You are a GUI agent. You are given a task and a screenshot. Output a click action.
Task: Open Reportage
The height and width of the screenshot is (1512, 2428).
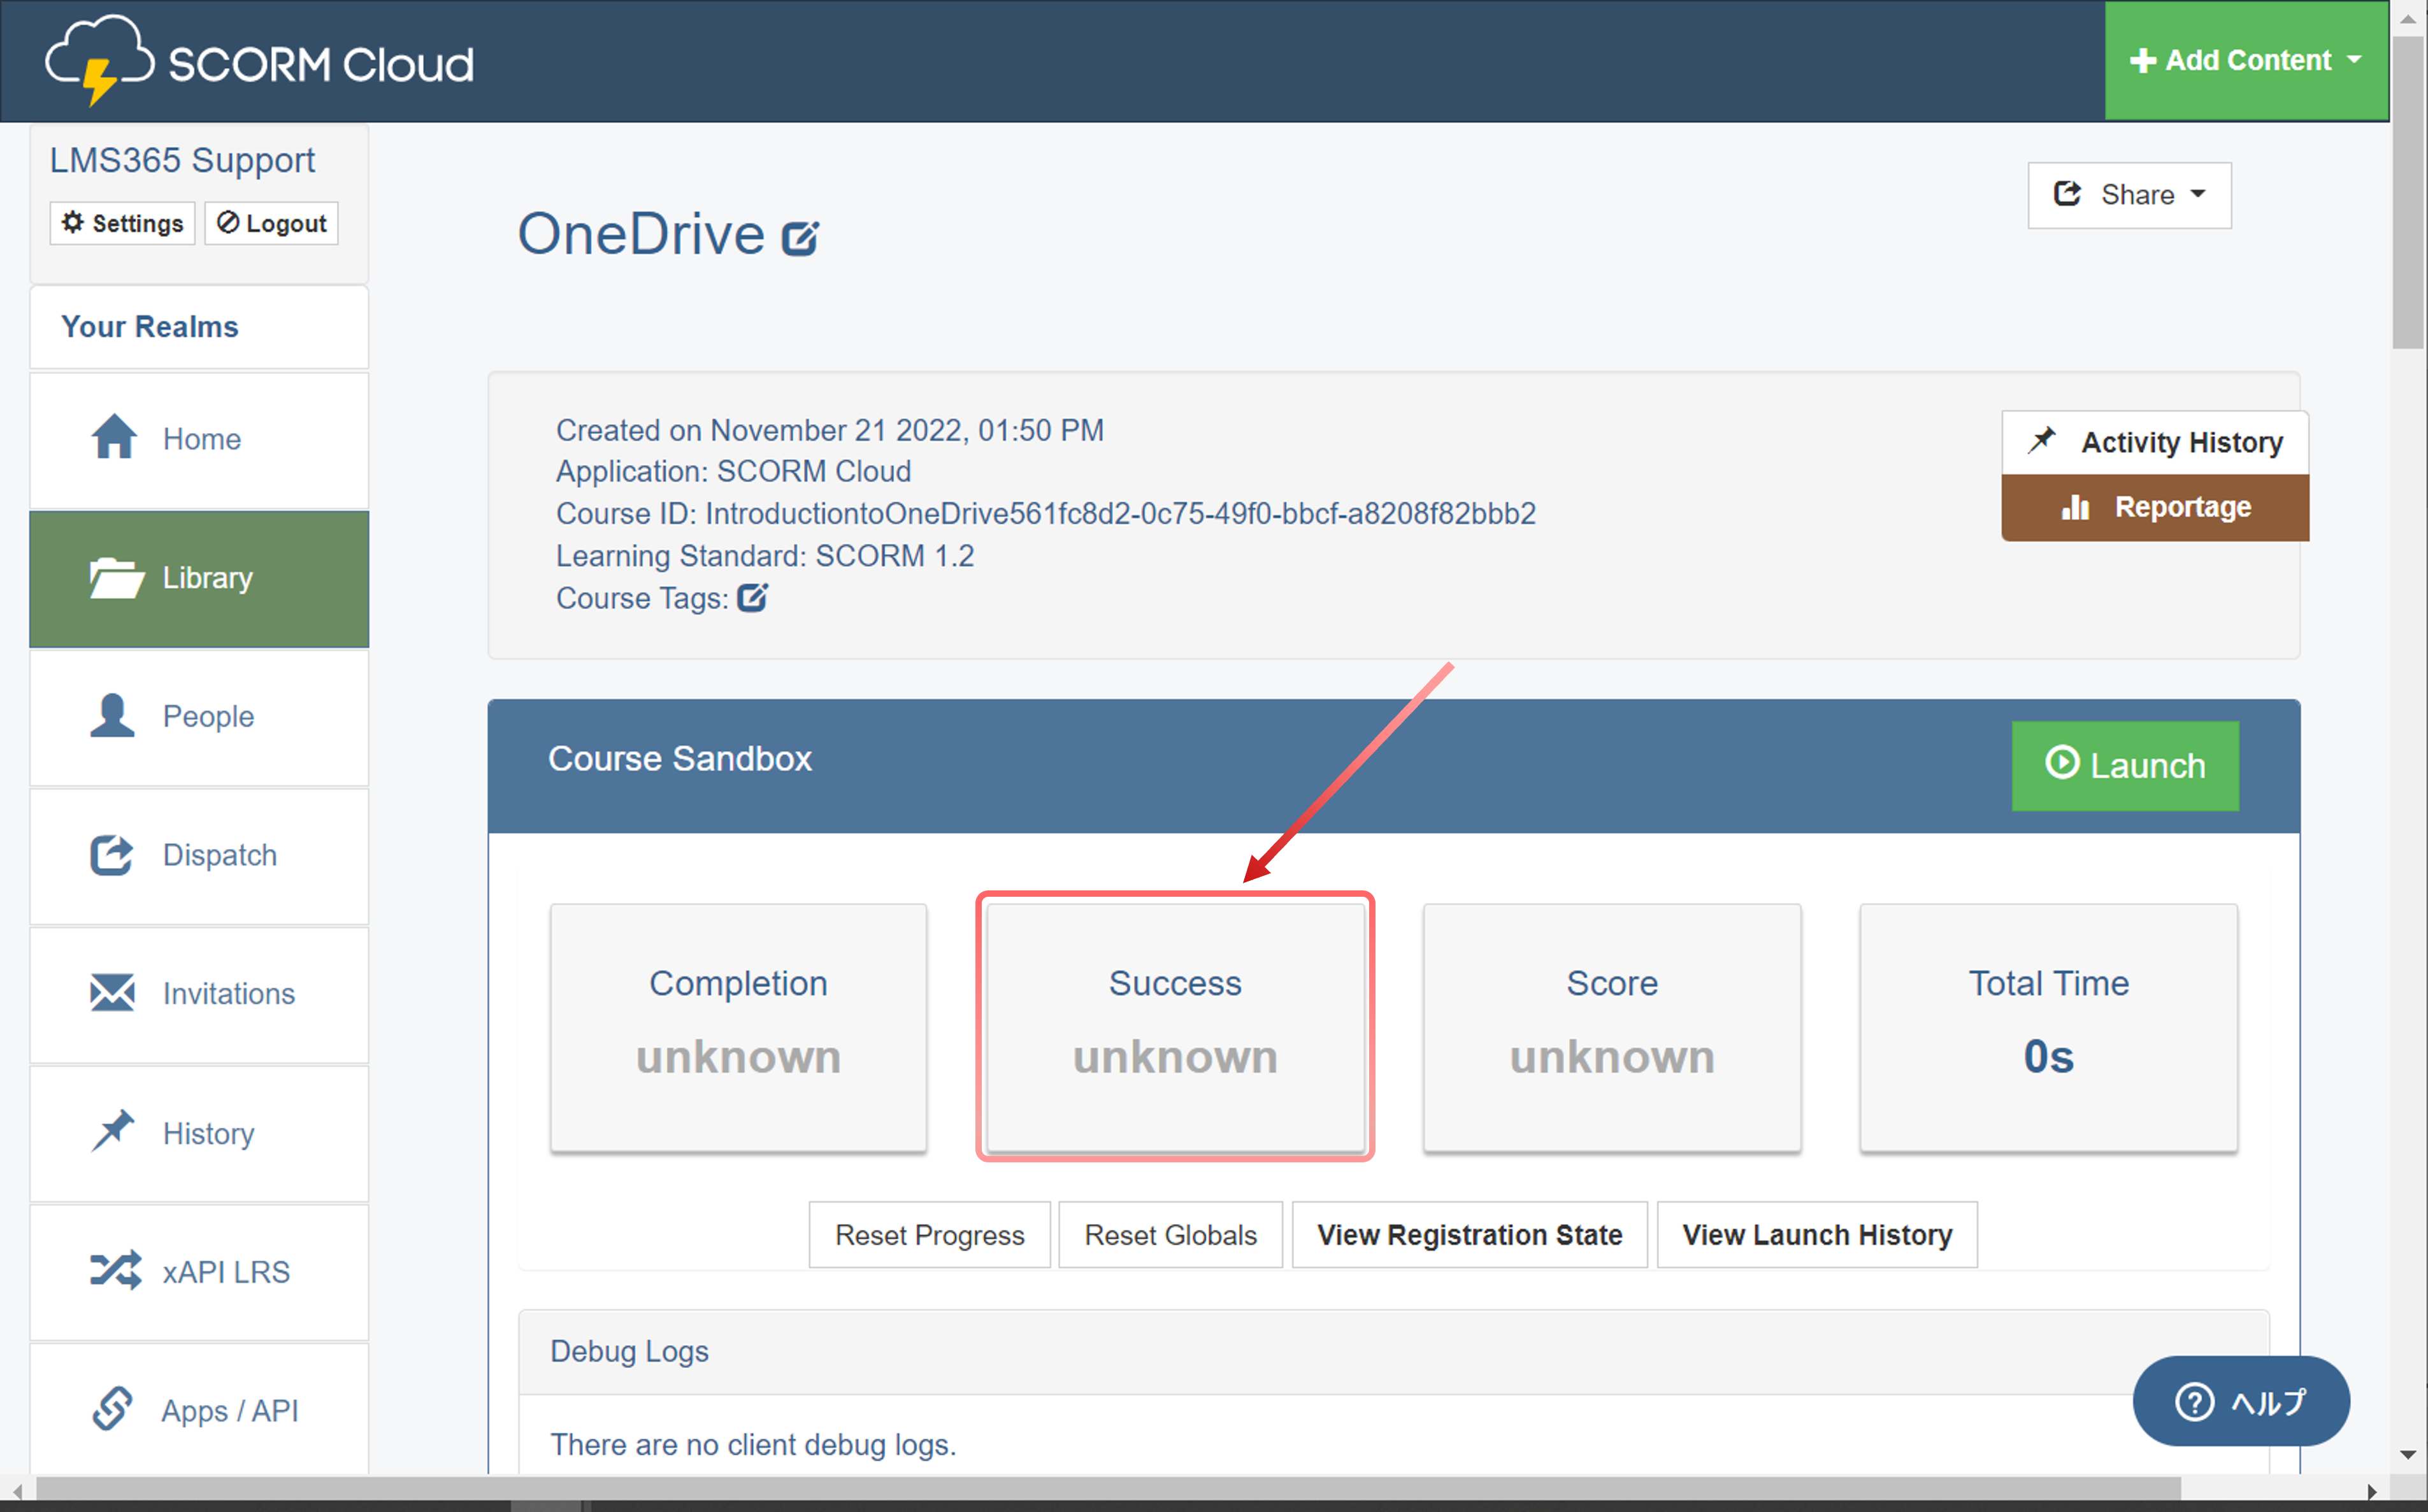(x=2155, y=507)
